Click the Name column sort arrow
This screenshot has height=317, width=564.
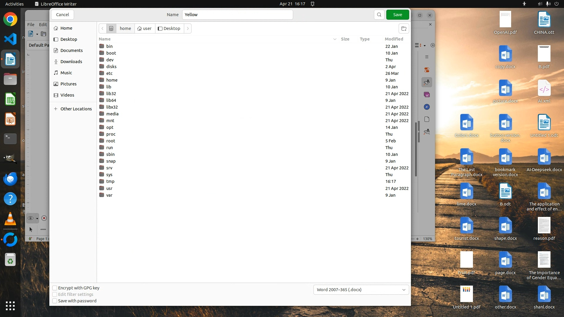click(335, 39)
